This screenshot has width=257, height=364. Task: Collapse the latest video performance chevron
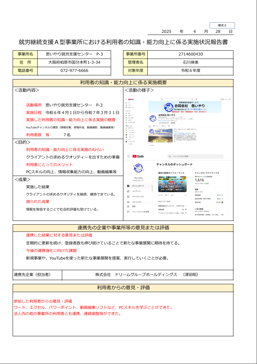click(185, 196)
